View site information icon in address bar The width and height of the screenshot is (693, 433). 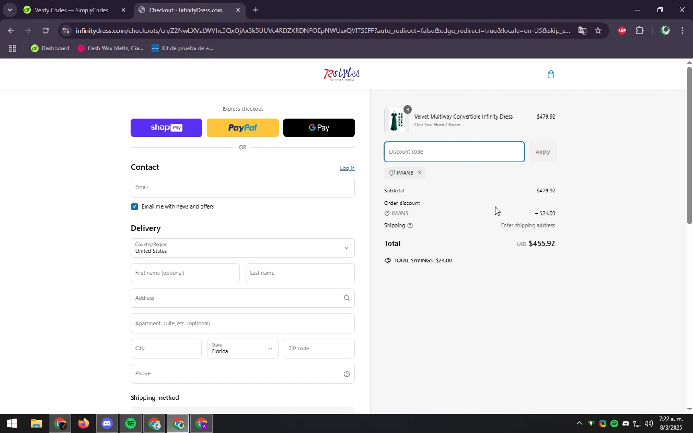[x=66, y=30]
